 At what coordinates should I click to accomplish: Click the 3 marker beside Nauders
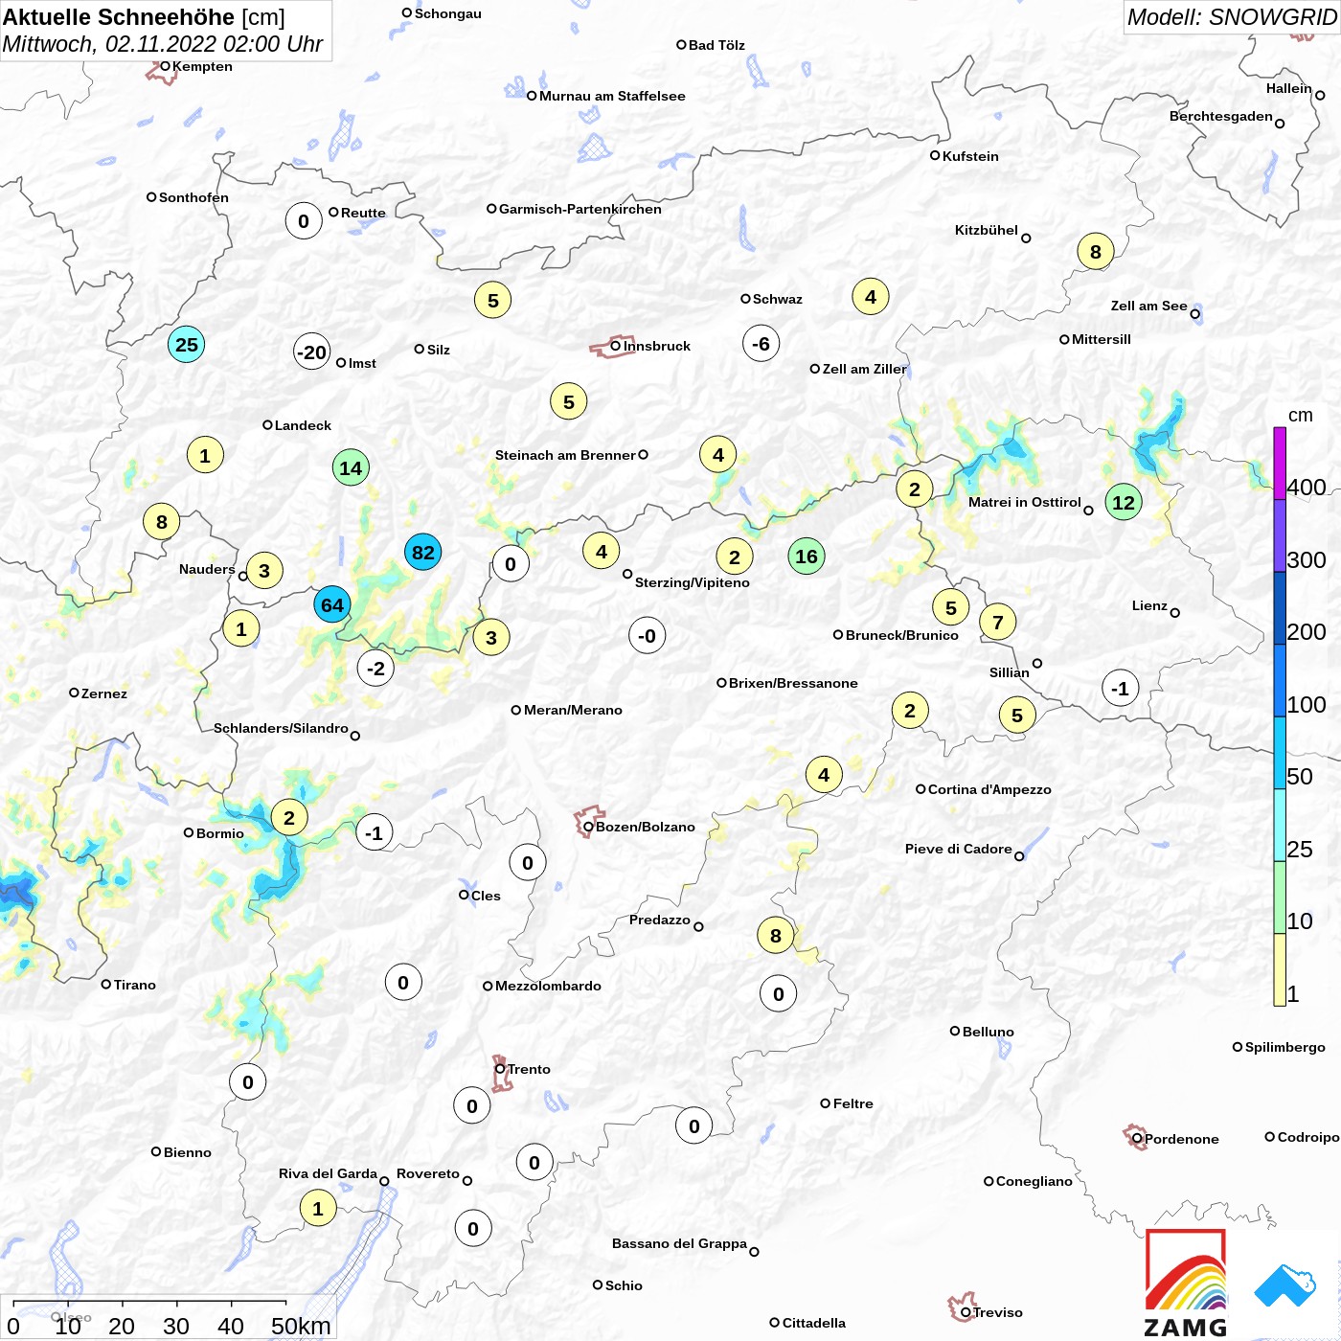264,571
